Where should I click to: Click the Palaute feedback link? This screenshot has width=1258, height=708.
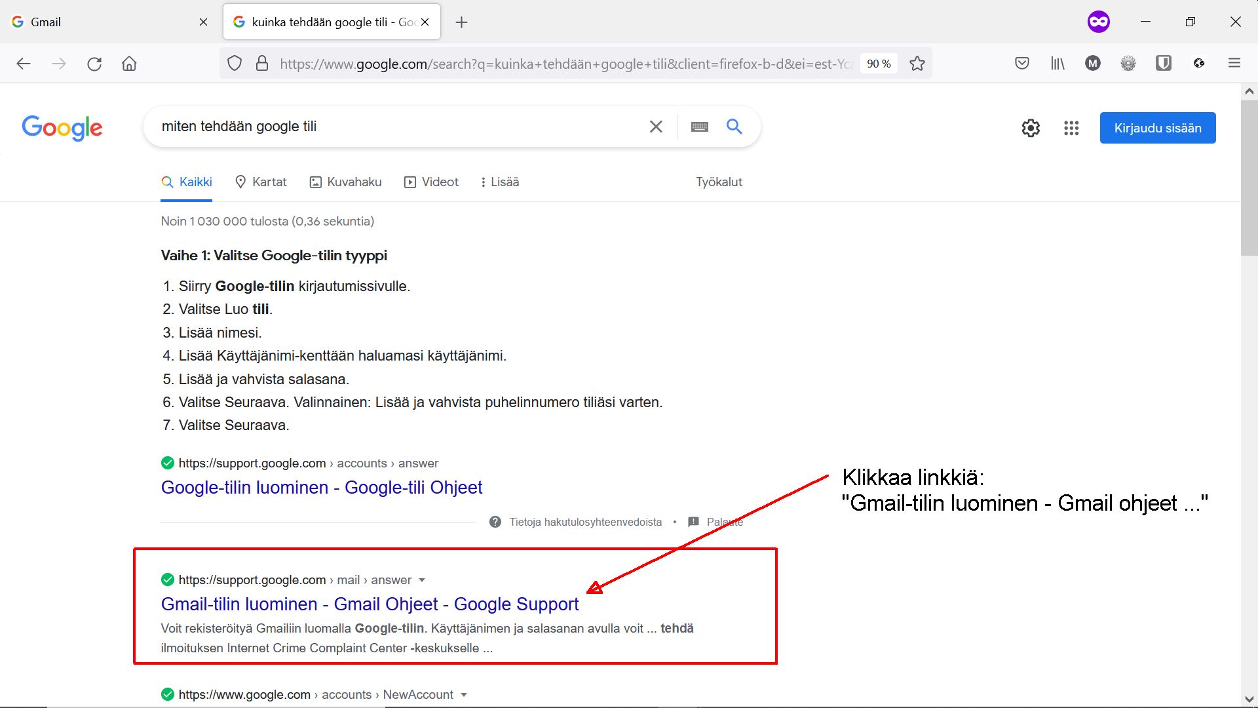coord(725,522)
